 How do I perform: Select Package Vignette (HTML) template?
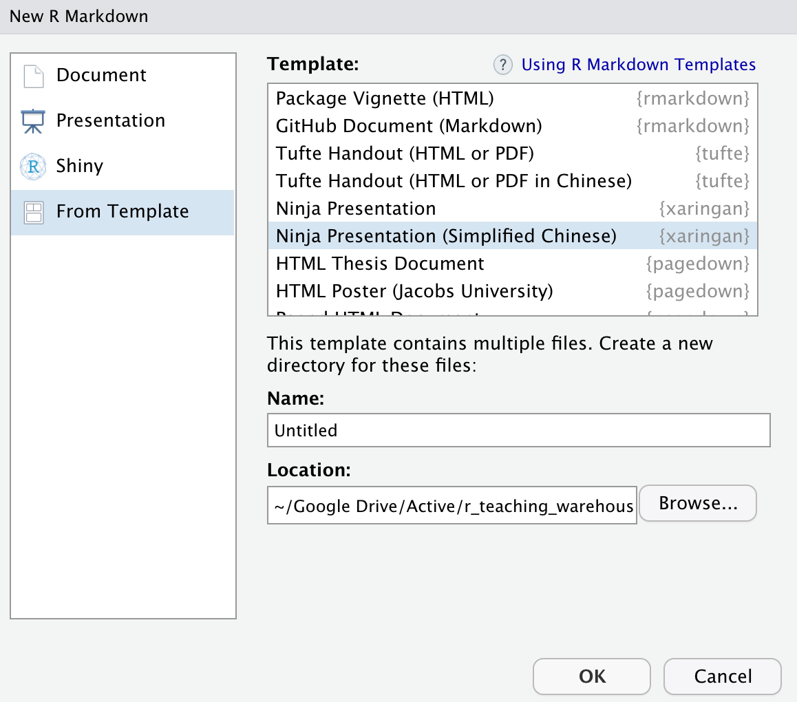pyautogui.click(x=512, y=98)
